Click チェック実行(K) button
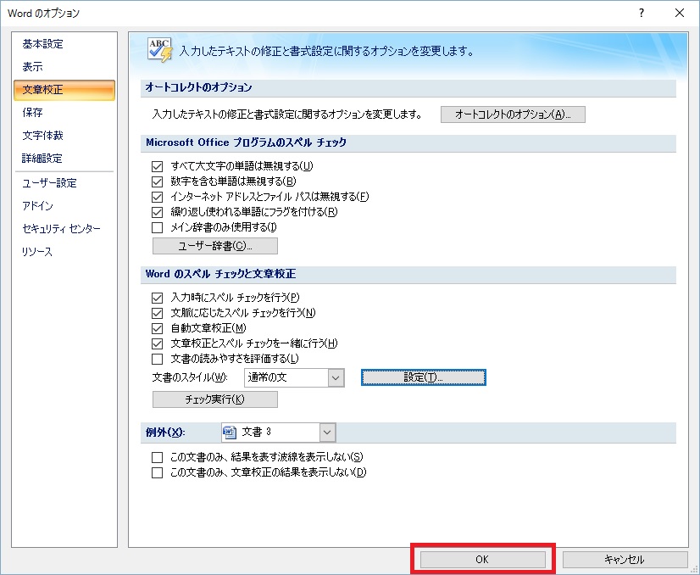The image size is (700, 575). [215, 399]
